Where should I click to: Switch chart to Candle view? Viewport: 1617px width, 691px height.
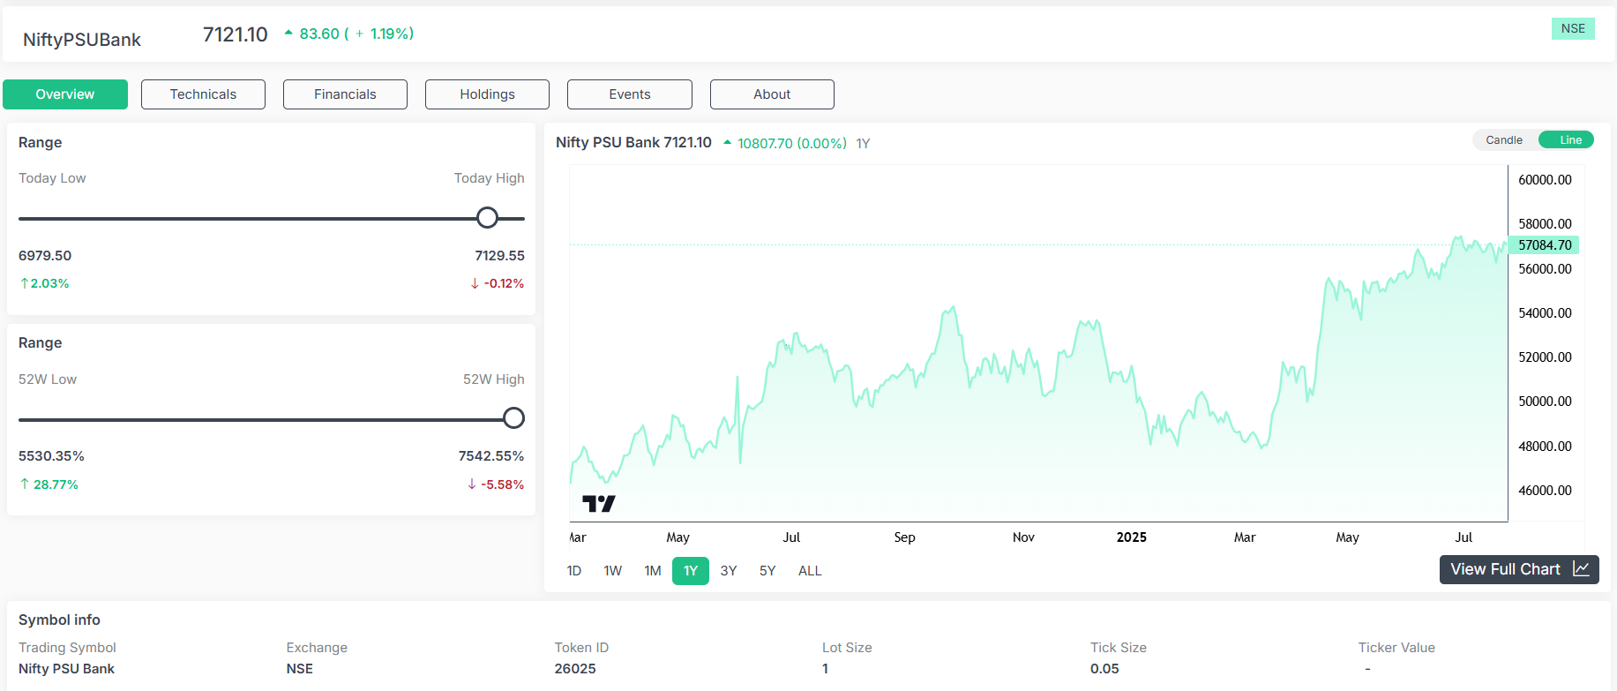(x=1503, y=140)
